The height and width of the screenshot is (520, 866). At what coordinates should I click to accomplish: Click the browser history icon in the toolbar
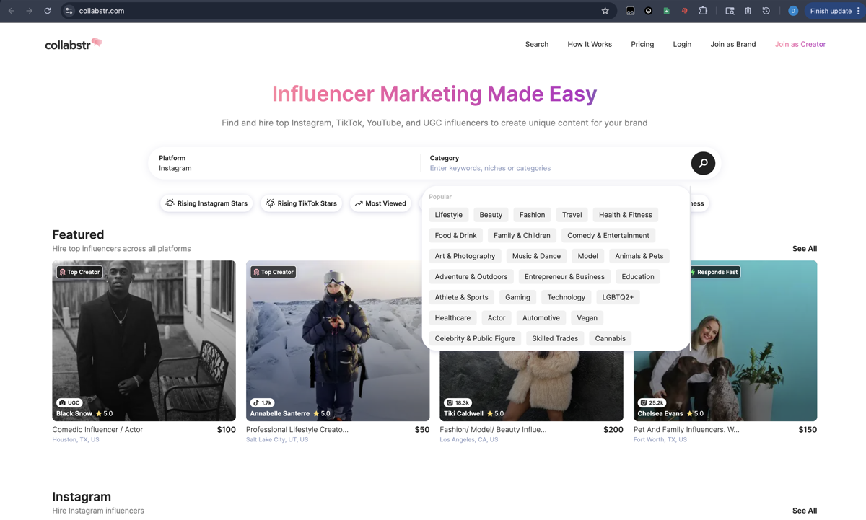point(766,10)
